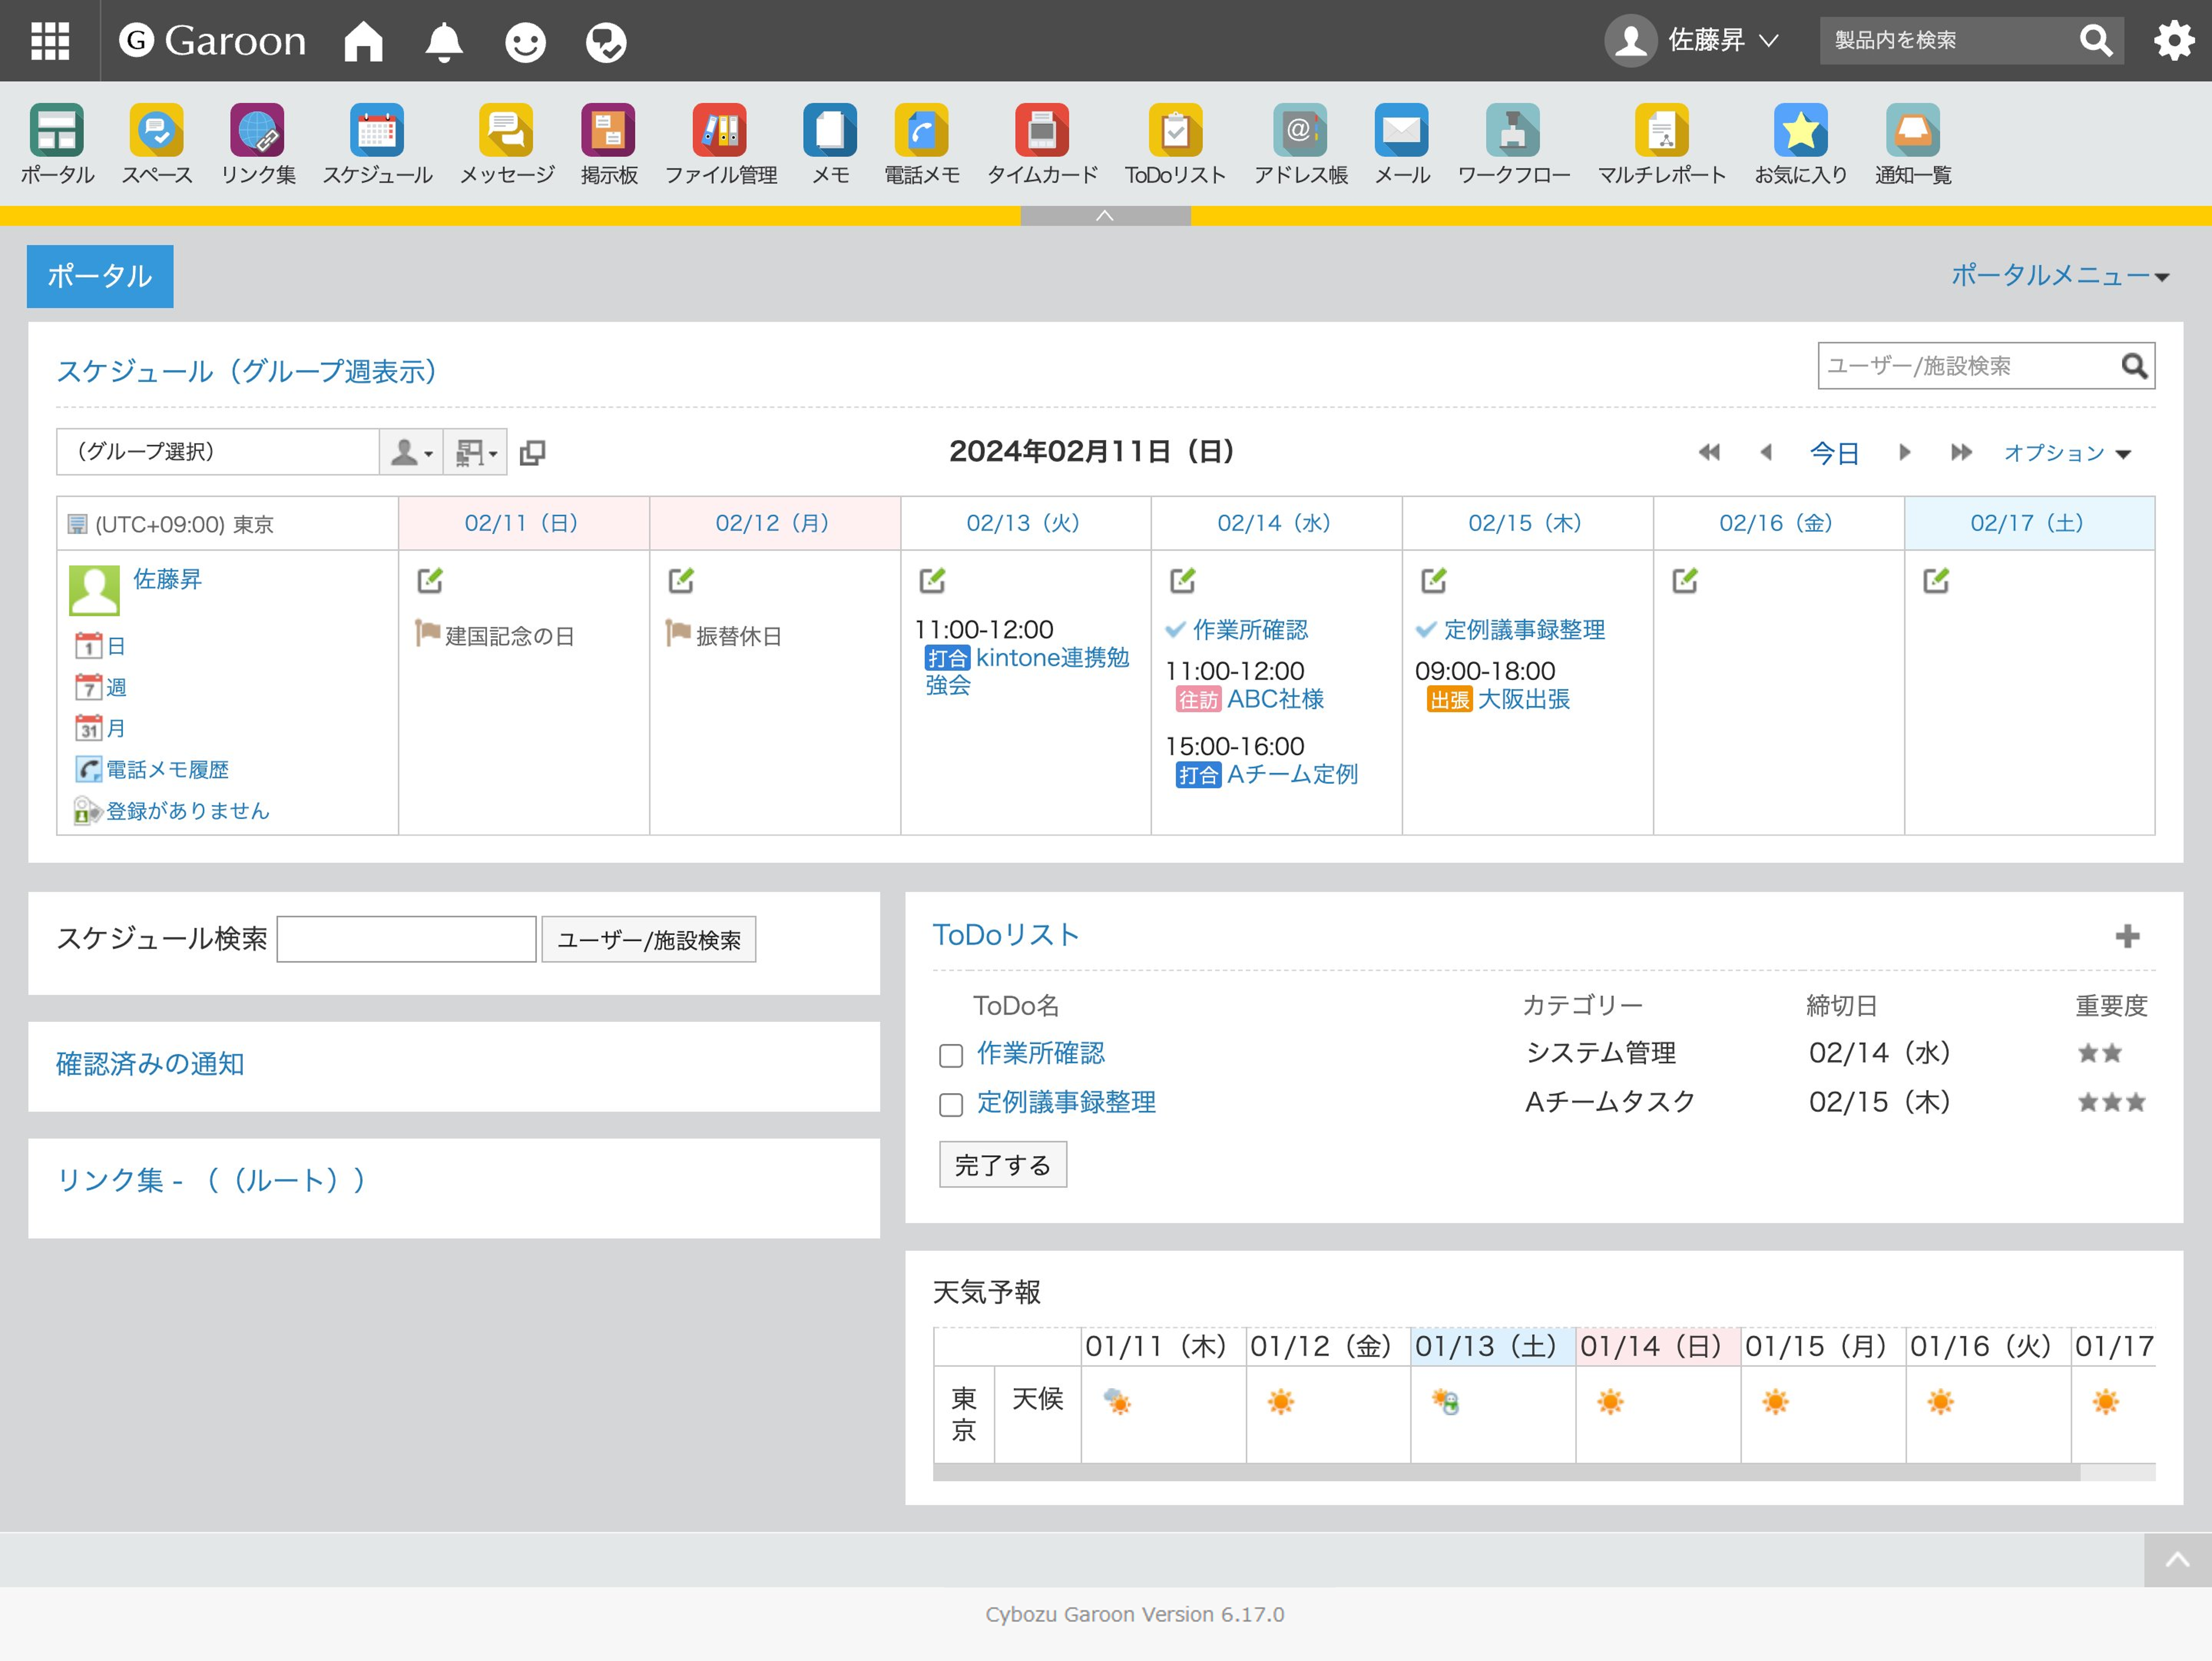Jump to next week double arrow

point(1961,453)
